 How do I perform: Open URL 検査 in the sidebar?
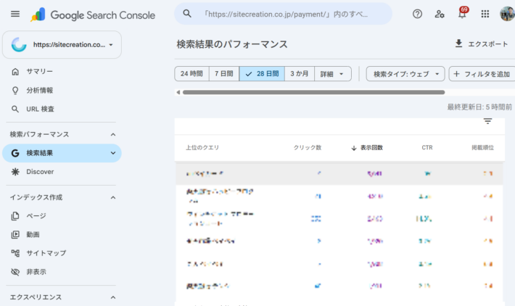coord(40,109)
